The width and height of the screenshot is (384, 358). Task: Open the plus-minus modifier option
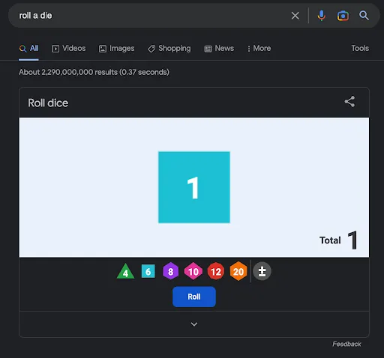(x=262, y=271)
